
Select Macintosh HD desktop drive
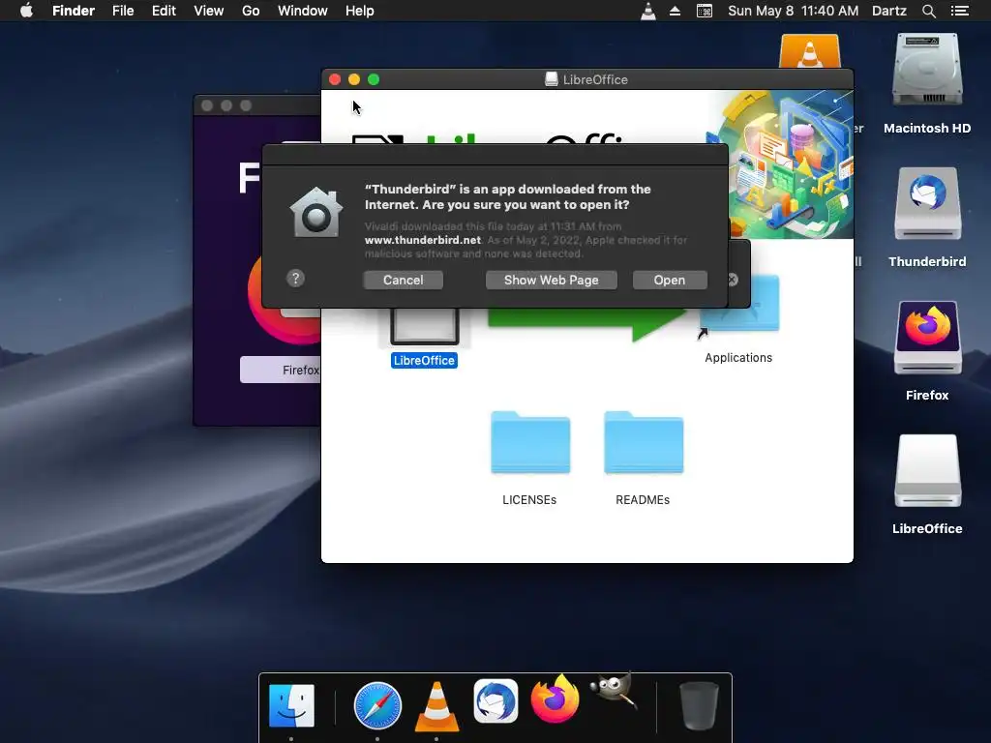point(926,71)
